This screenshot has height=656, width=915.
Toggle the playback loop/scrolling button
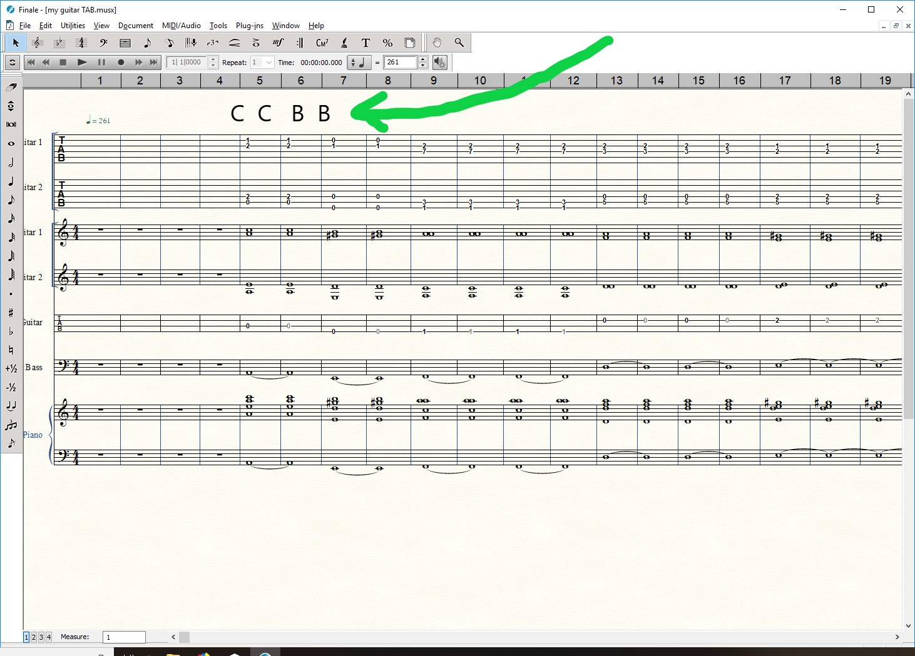coord(12,63)
